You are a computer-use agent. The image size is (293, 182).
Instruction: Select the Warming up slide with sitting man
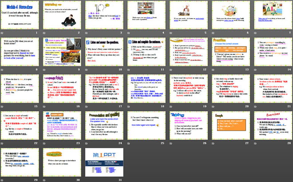pyautogui.click(x=62, y=15)
